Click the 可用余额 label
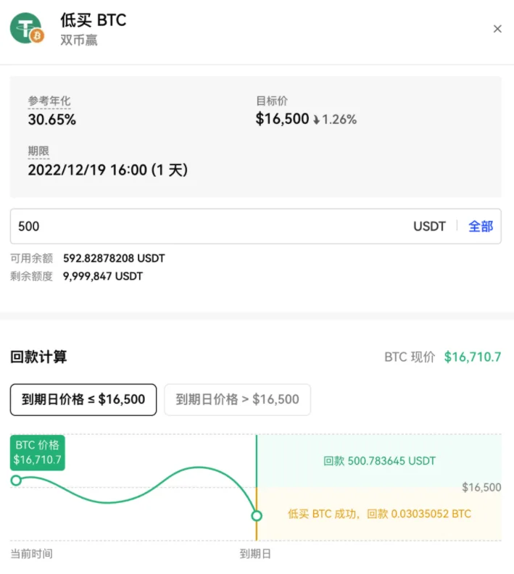The height and width of the screenshot is (574, 514). click(31, 259)
